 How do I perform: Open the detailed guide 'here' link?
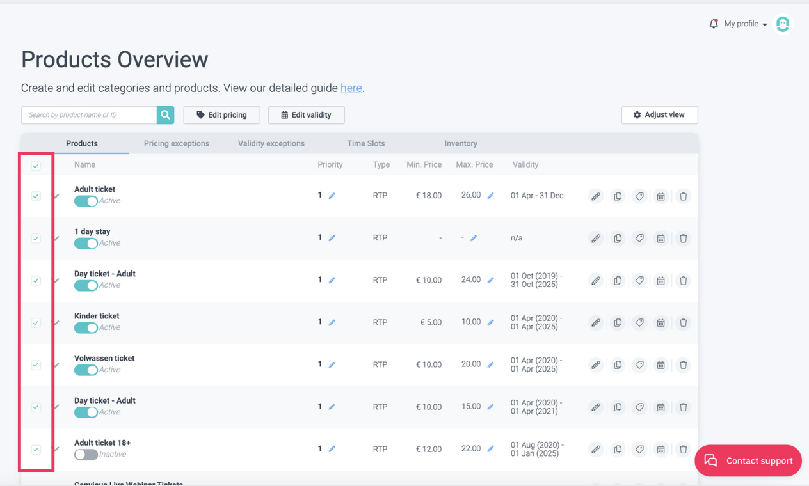[x=351, y=88]
